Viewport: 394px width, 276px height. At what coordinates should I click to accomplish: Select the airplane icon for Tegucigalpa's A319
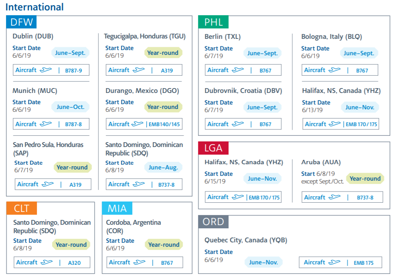[138, 70]
